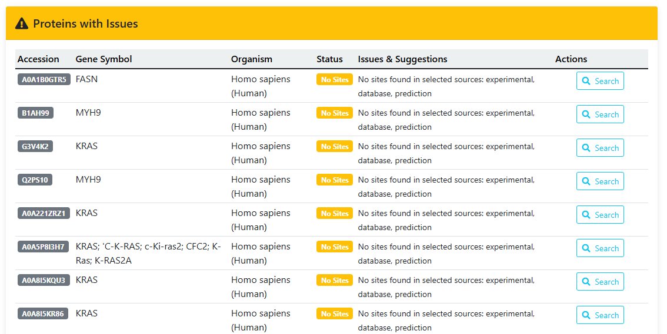The width and height of the screenshot is (667, 334).
Task: Click the FASN gene symbol
Action: 86,79
